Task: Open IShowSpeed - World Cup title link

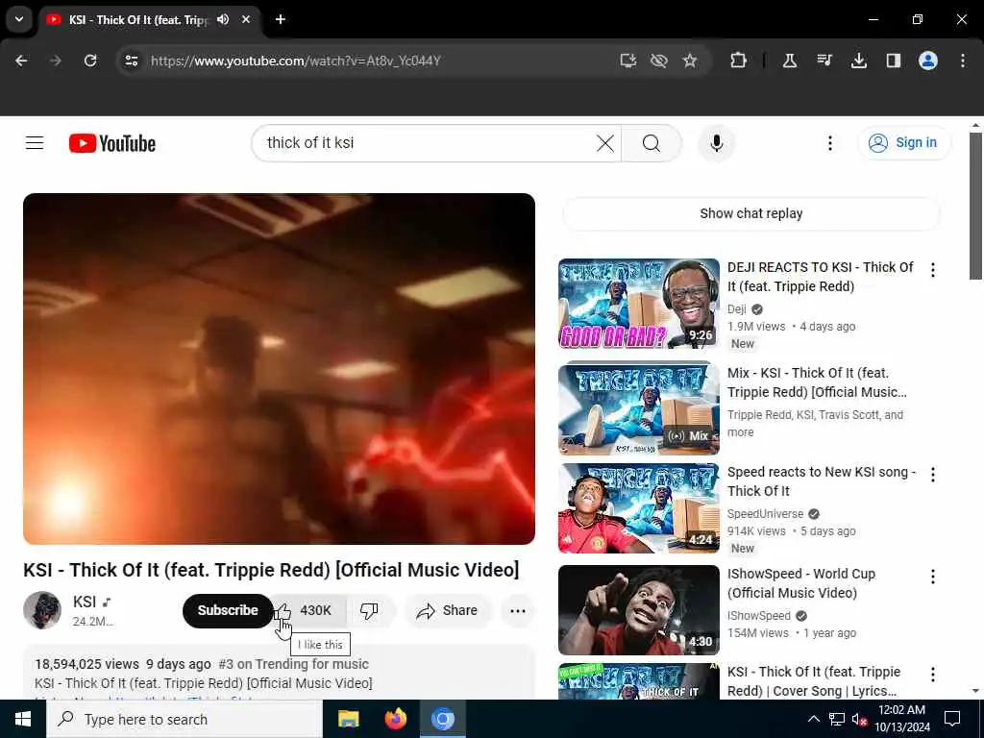Action: point(801,583)
